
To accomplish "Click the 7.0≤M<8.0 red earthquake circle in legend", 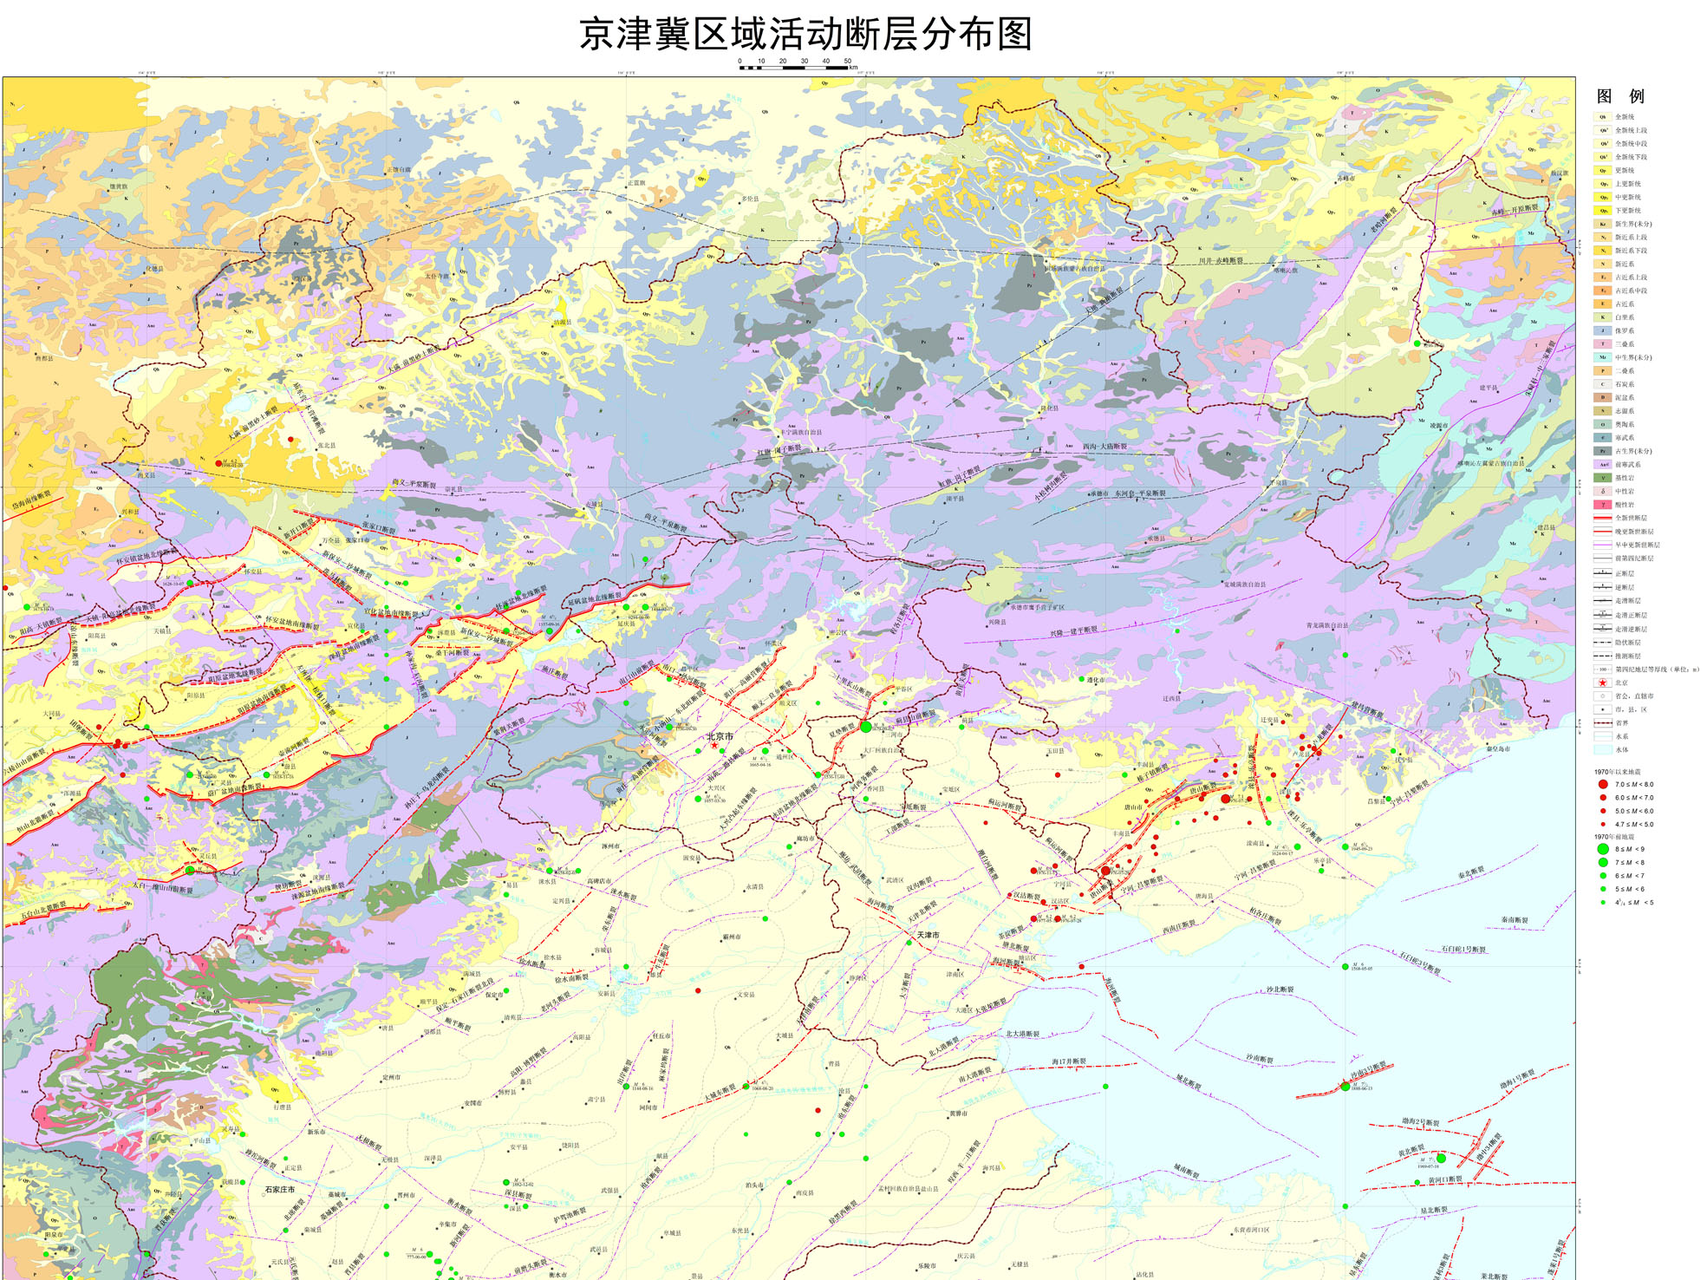I will pyautogui.click(x=1603, y=784).
